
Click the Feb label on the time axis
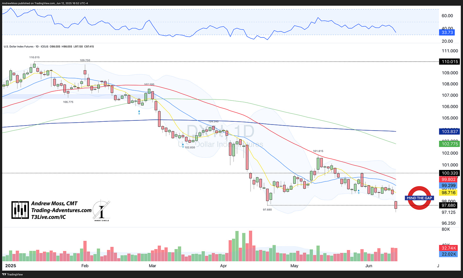85,266
